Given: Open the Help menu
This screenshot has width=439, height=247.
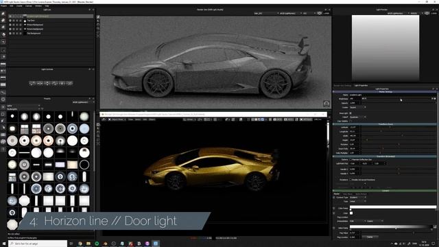Looking at the screenshot, I should pyautogui.click(x=47, y=6).
